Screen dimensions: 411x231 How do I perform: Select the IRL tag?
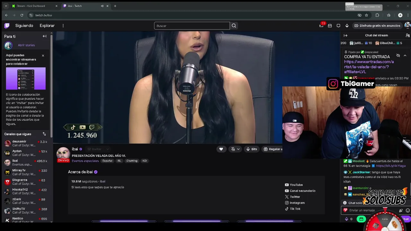[119, 161]
